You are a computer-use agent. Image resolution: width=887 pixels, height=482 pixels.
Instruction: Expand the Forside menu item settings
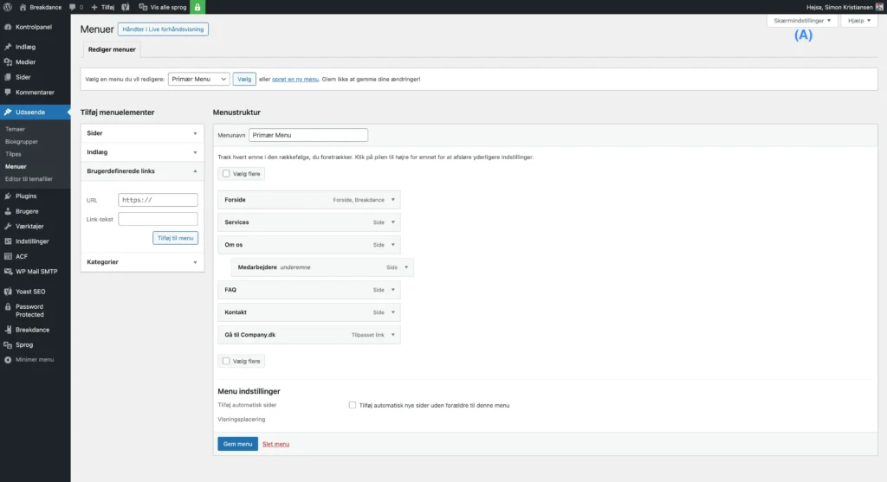(393, 200)
